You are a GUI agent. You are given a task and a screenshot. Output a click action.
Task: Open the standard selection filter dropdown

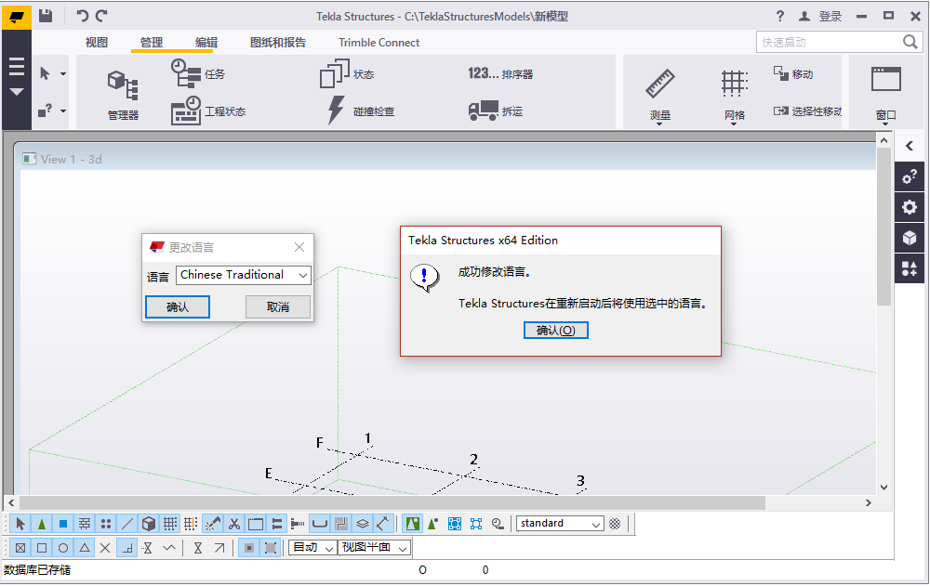coord(560,524)
